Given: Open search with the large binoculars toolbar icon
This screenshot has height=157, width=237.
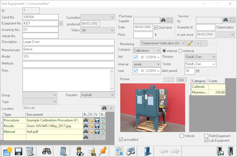Looking at the screenshot, I should (x=47, y=151).
